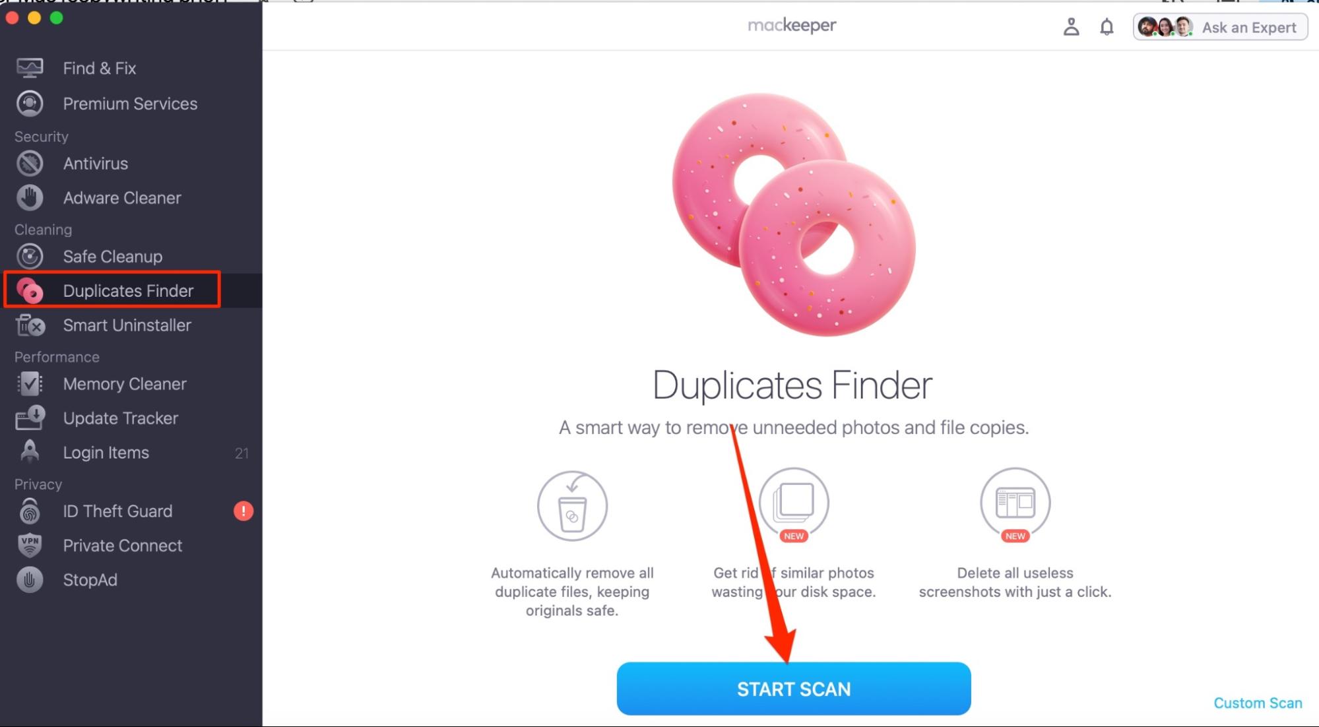Click the Ask an Expert button
The width and height of the screenshot is (1319, 727).
pyautogui.click(x=1220, y=27)
